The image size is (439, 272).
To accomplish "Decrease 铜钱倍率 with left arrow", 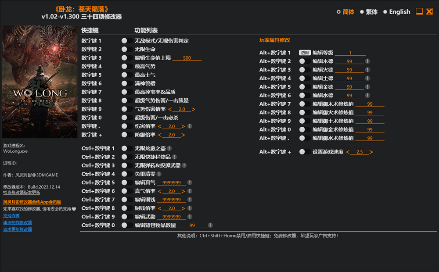I will pyautogui.click(x=160, y=208).
